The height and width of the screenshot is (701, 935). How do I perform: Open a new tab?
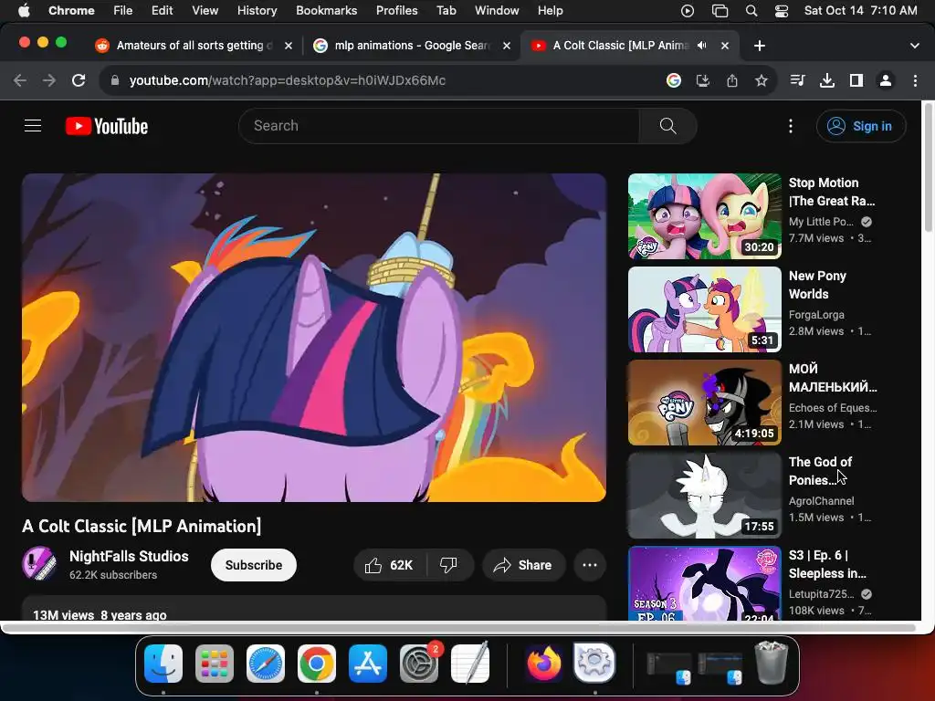pyautogui.click(x=760, y=46)
